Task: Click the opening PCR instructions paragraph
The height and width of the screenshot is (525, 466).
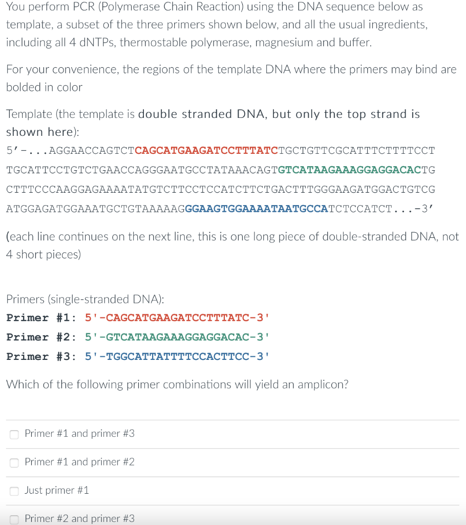Action: pyautogui.click(x=215, y=24)
